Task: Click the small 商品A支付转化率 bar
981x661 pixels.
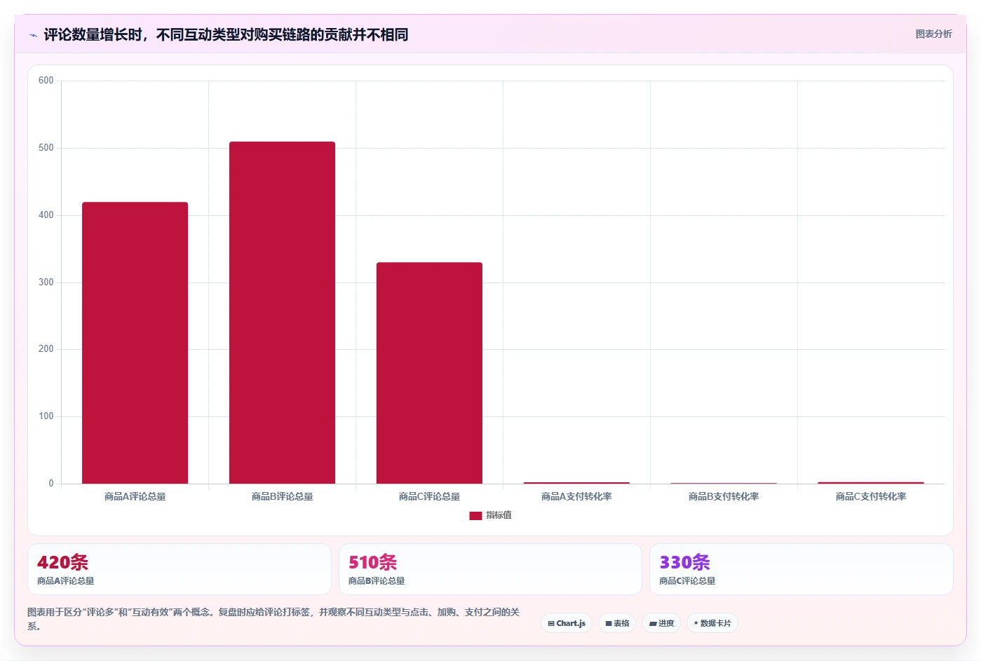Action: coord(576,483)
